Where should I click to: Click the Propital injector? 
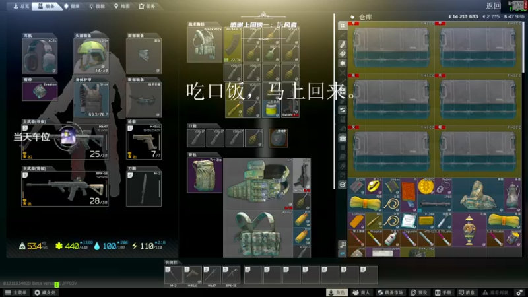coord(374,238)
